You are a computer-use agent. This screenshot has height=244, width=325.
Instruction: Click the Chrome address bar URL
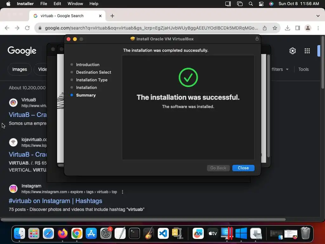pos(151,28)
